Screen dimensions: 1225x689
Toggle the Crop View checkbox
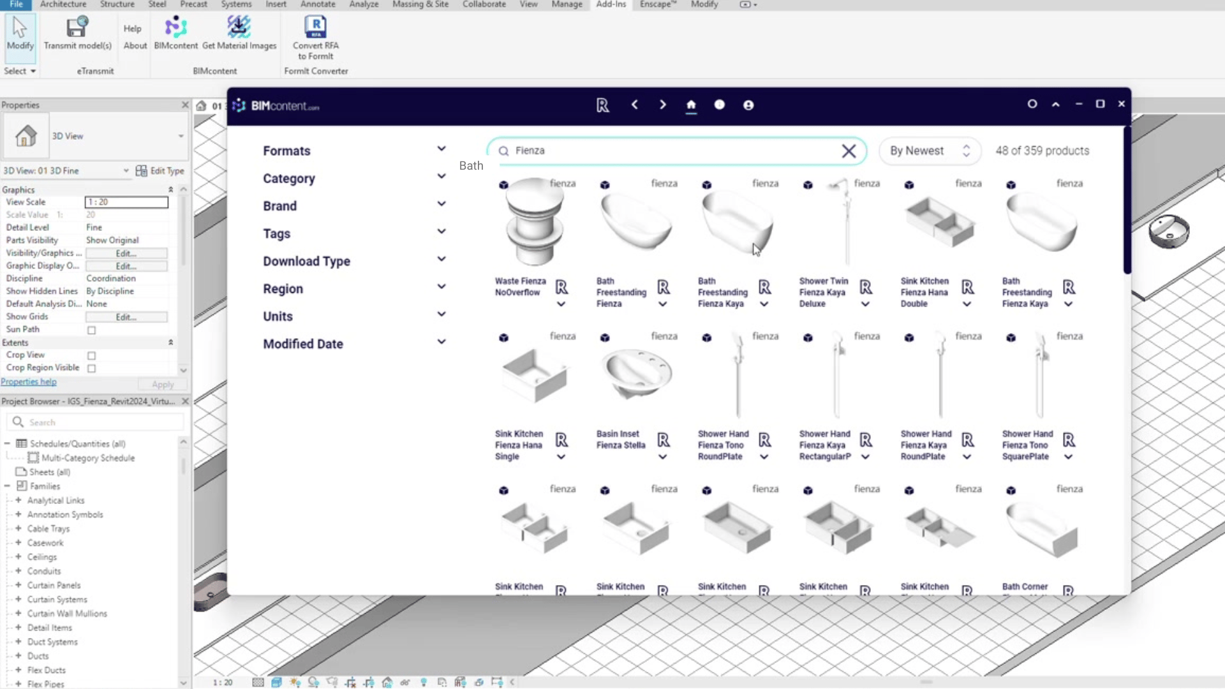pyautogui.click(x=92, y=356)
